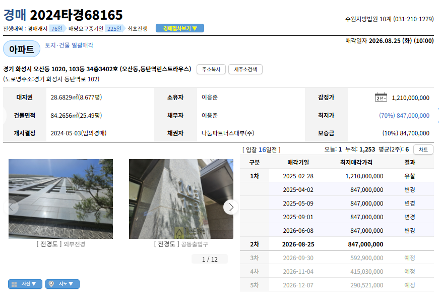
Task: Click the 주소복사 button
Action: point(211,69)
